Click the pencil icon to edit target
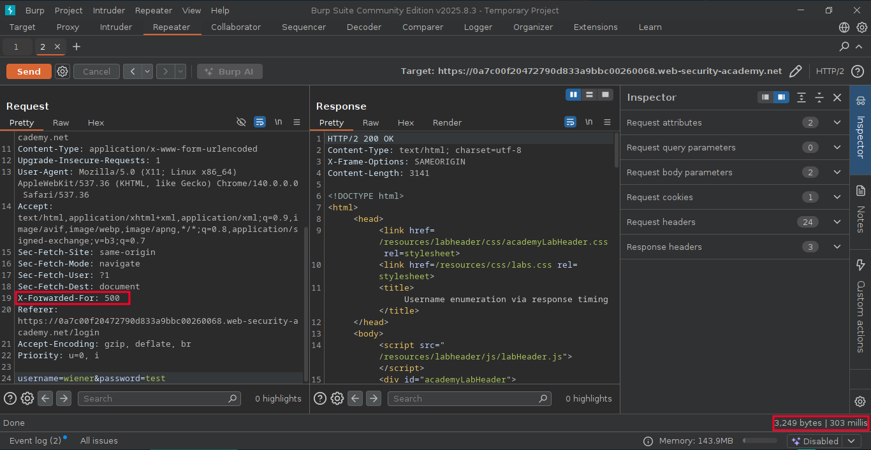The height and width of the screenshot is (450, 871). point(795,71)
